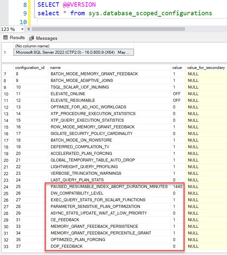Click the OFF value for ELEVATE_RESUMABLE
227x255 pixels.
(x=178, y=100)
